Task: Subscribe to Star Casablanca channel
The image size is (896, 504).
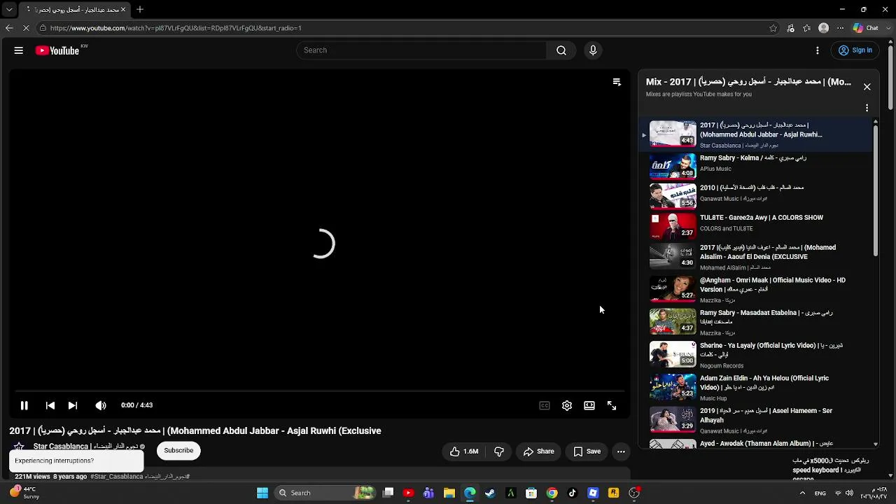Action: tap(178, 451)
